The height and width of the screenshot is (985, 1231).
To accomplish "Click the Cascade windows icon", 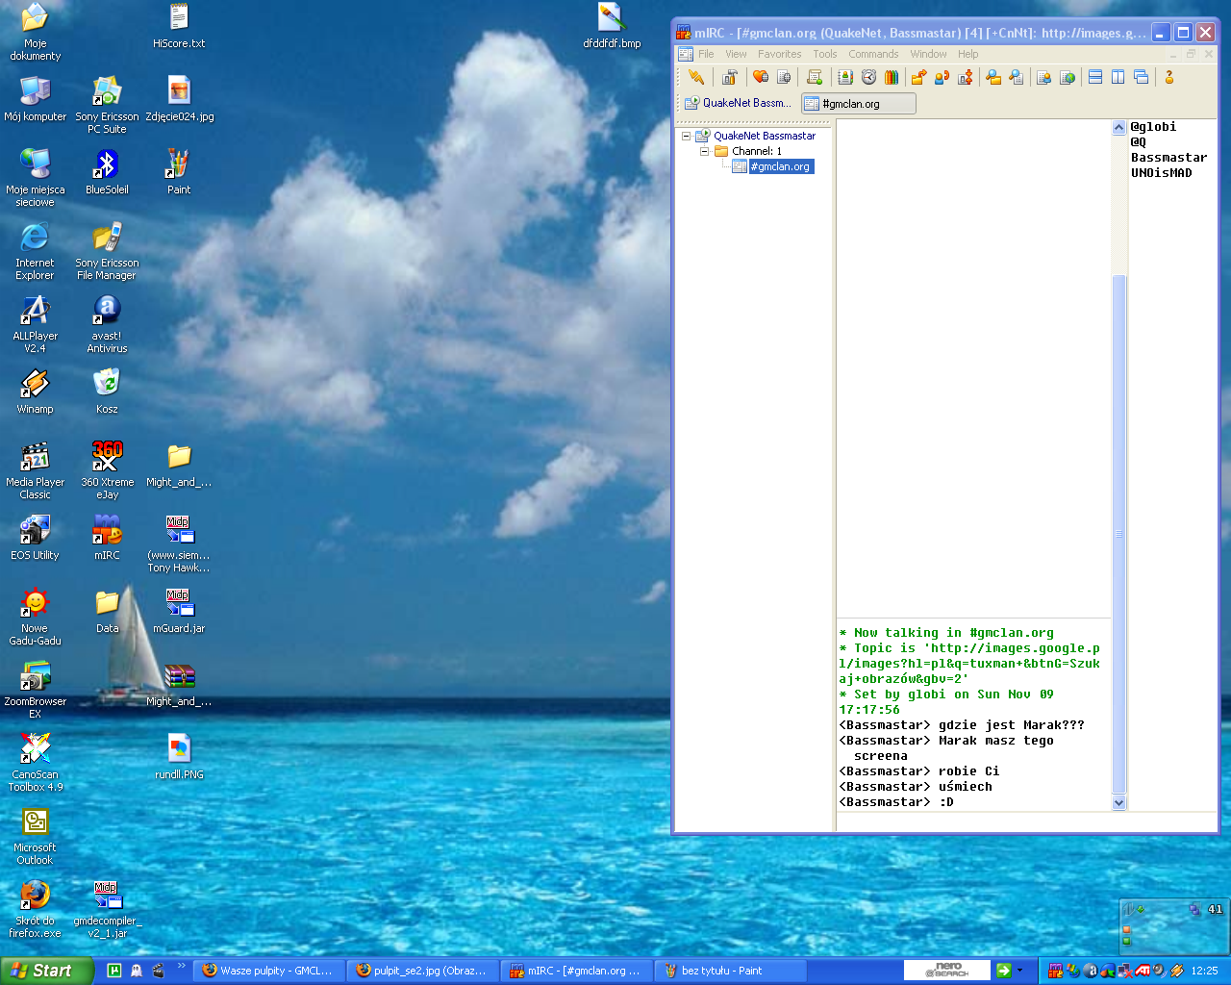I will [x=1142, y=78].
